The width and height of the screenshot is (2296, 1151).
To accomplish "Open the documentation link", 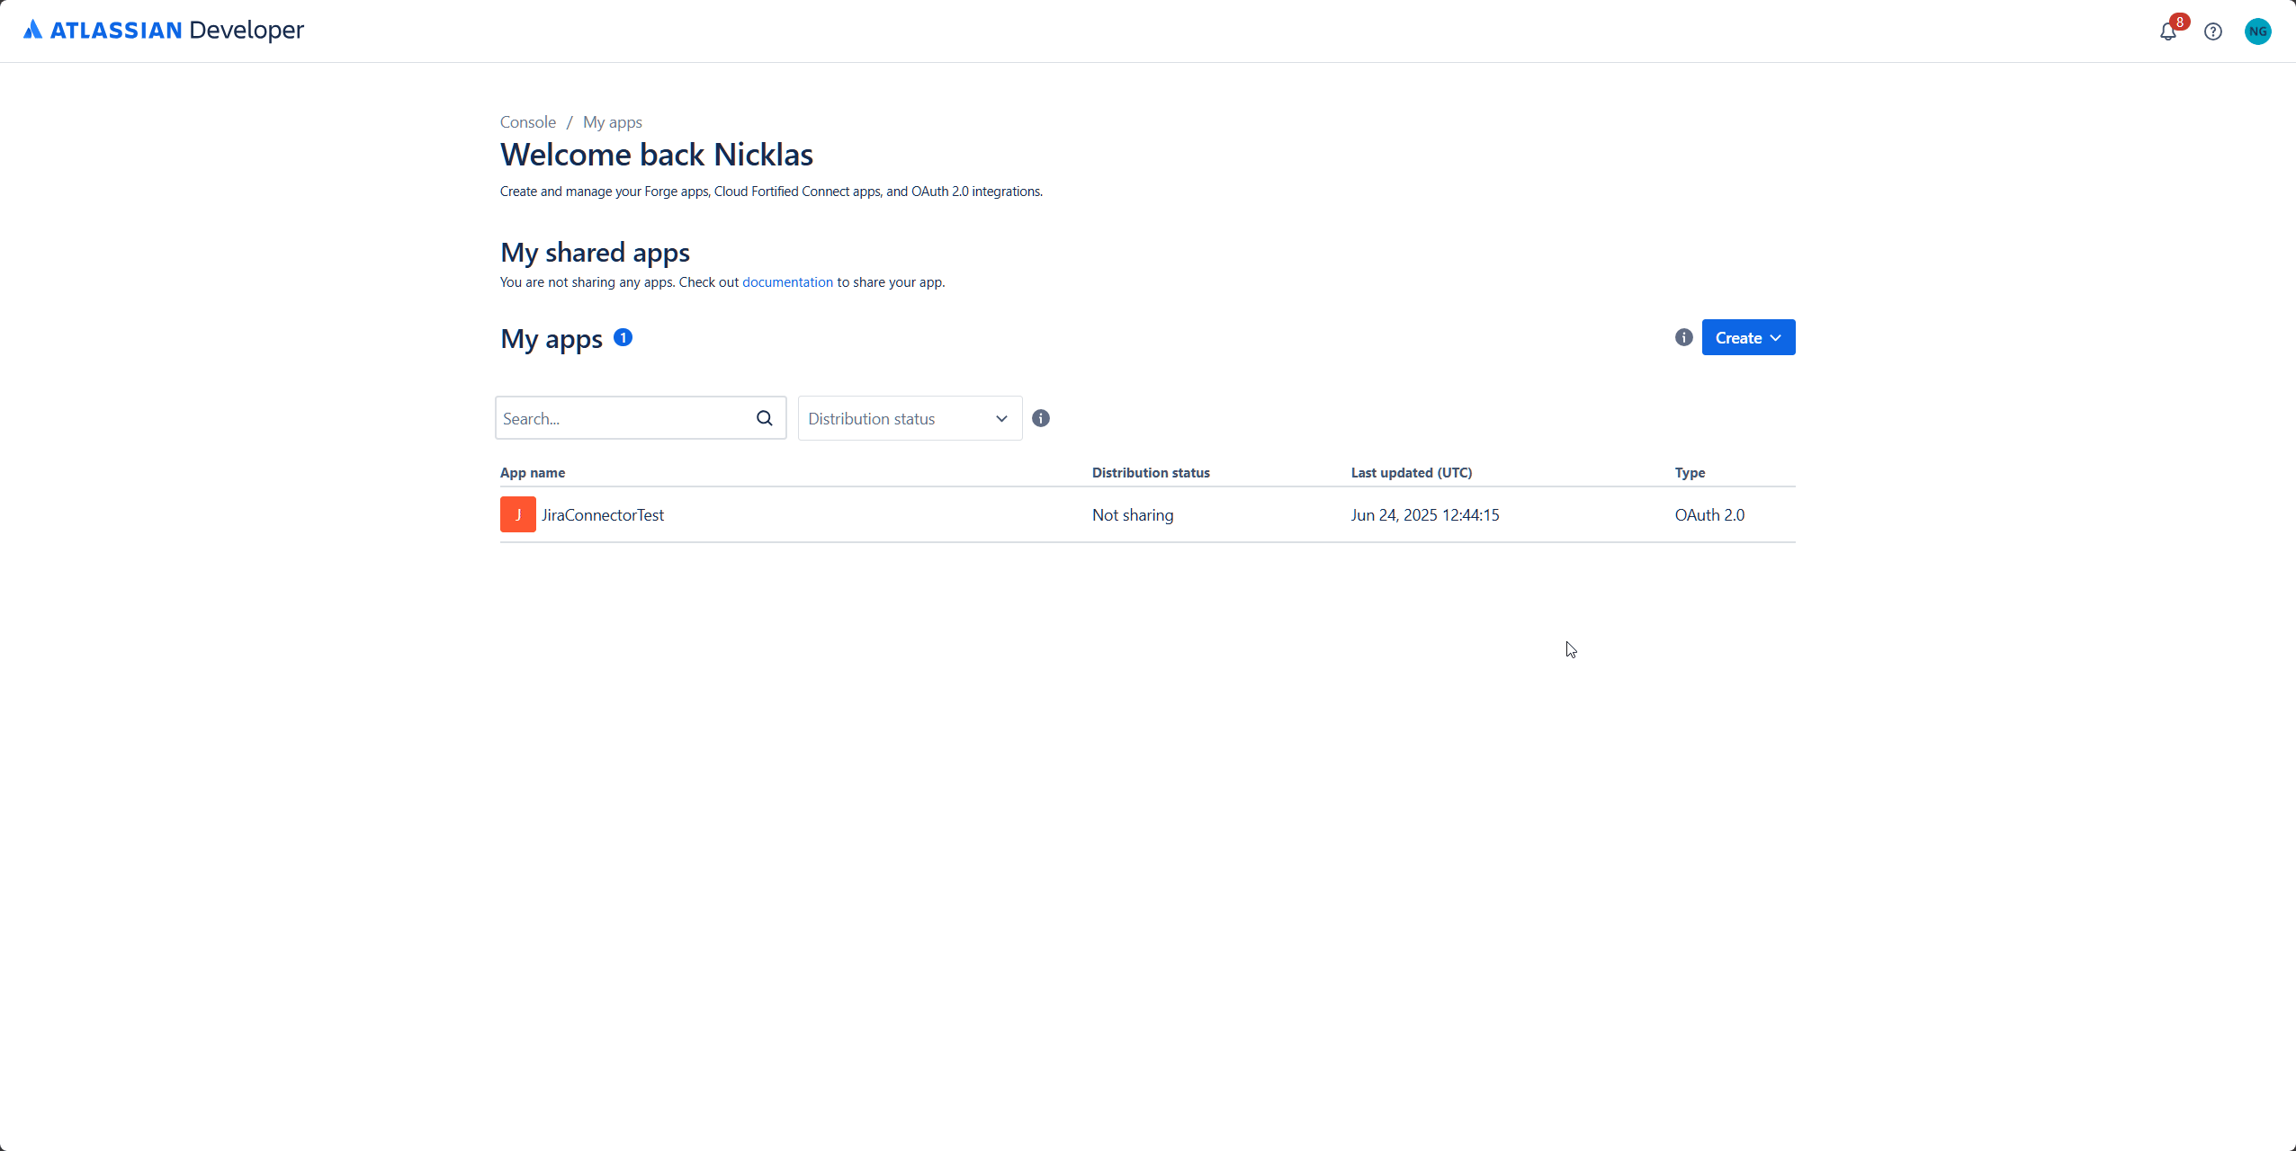I will [786, 282].
